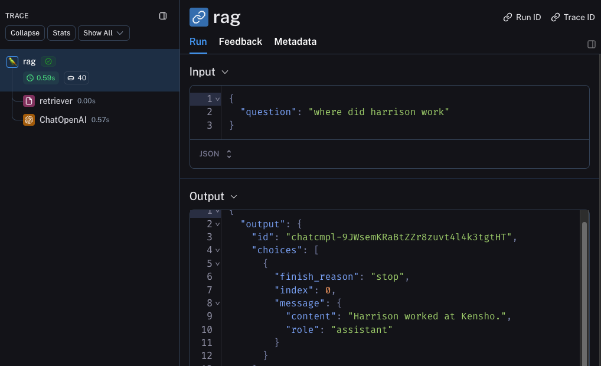
Task: Copy the Run ID link
Action: (x=522, y=17)
